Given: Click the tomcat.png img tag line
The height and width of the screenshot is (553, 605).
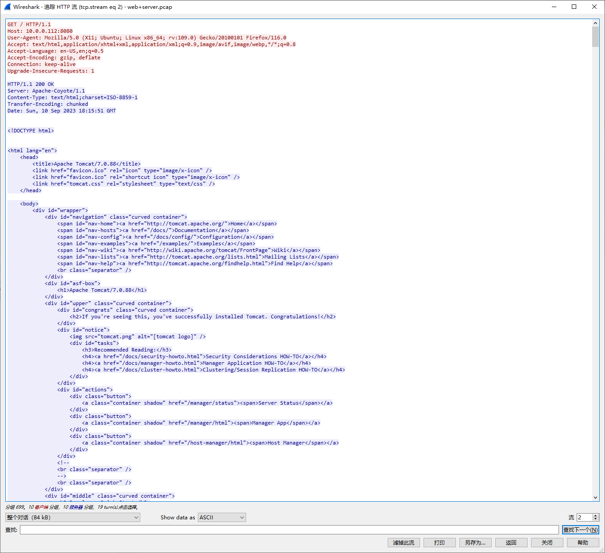Looking at the screenshot, I should pos(138,336).
